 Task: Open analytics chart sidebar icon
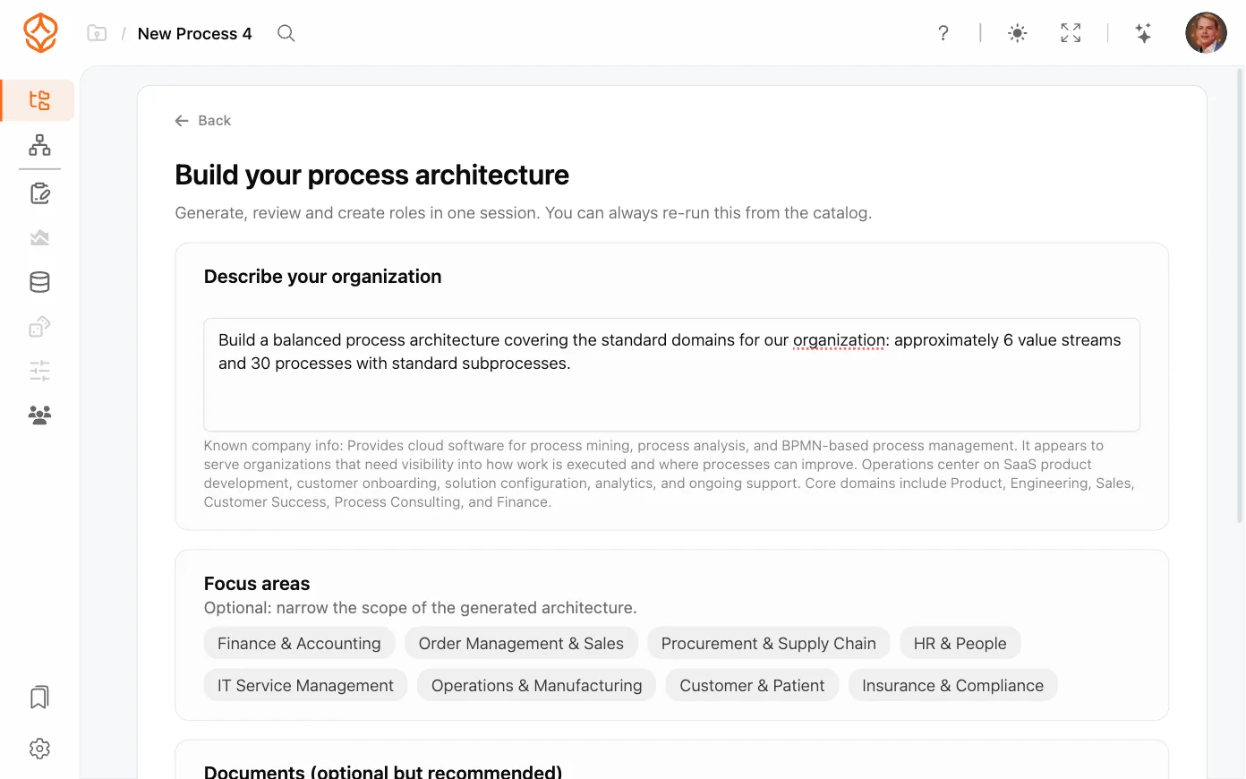pyautogui.click(x=39, y=237)
